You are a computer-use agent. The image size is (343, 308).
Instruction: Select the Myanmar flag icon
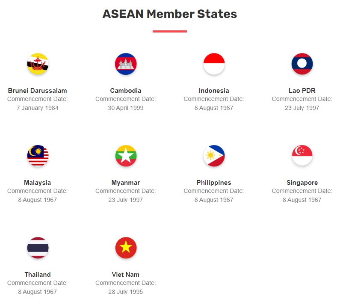[126, 156]
